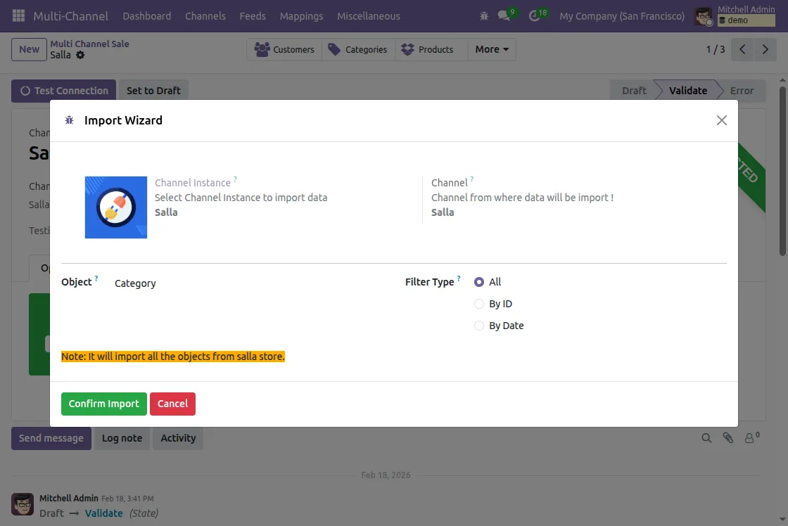
Task: Click the red Cancel button
Action: pyautogui.click(x=172, y=404)
